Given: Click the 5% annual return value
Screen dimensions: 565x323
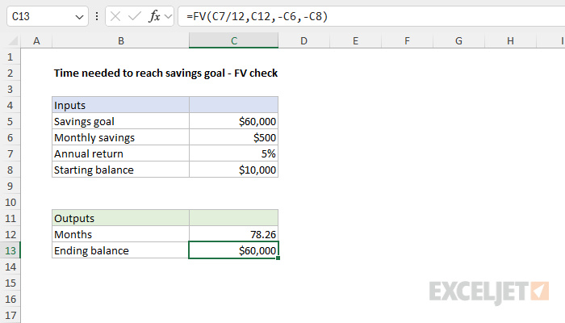Looking at the screenshot, I should coord(233,153).
